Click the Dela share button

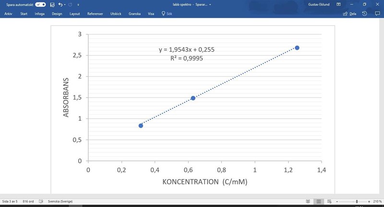pos(349,14)
